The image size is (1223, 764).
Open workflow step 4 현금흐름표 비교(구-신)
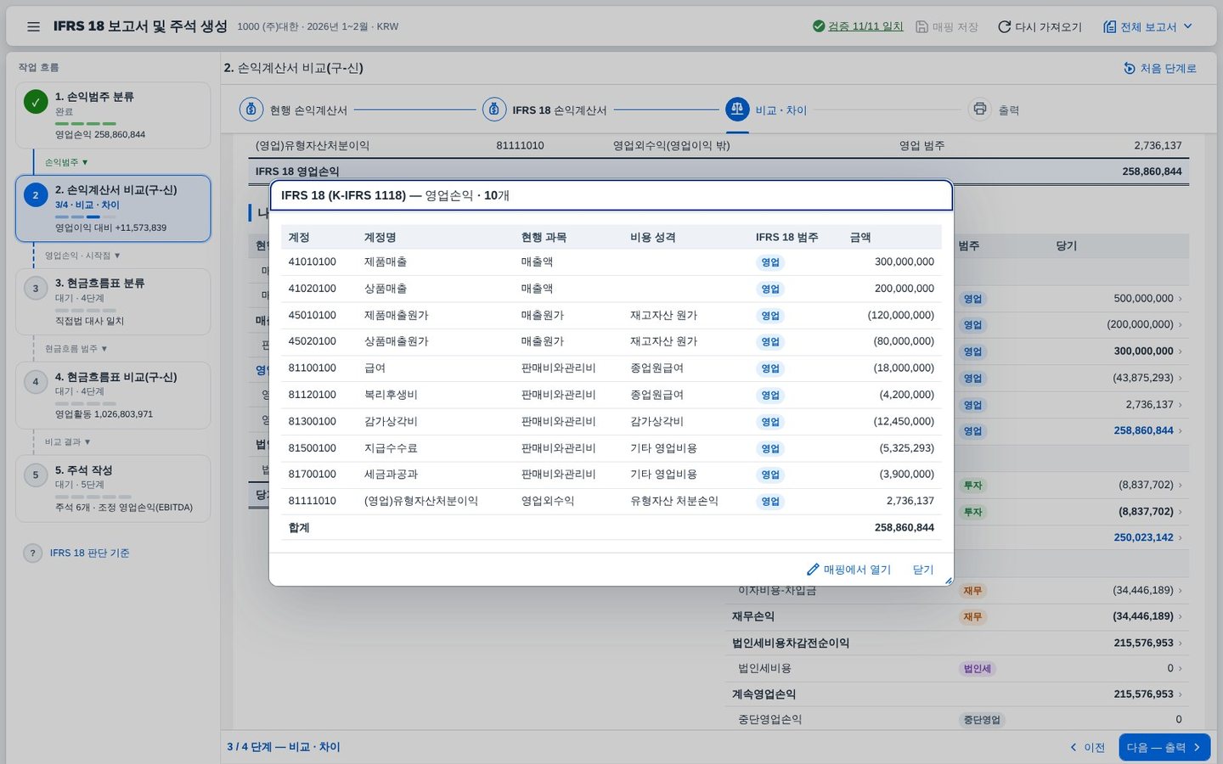tap(113, 395)
